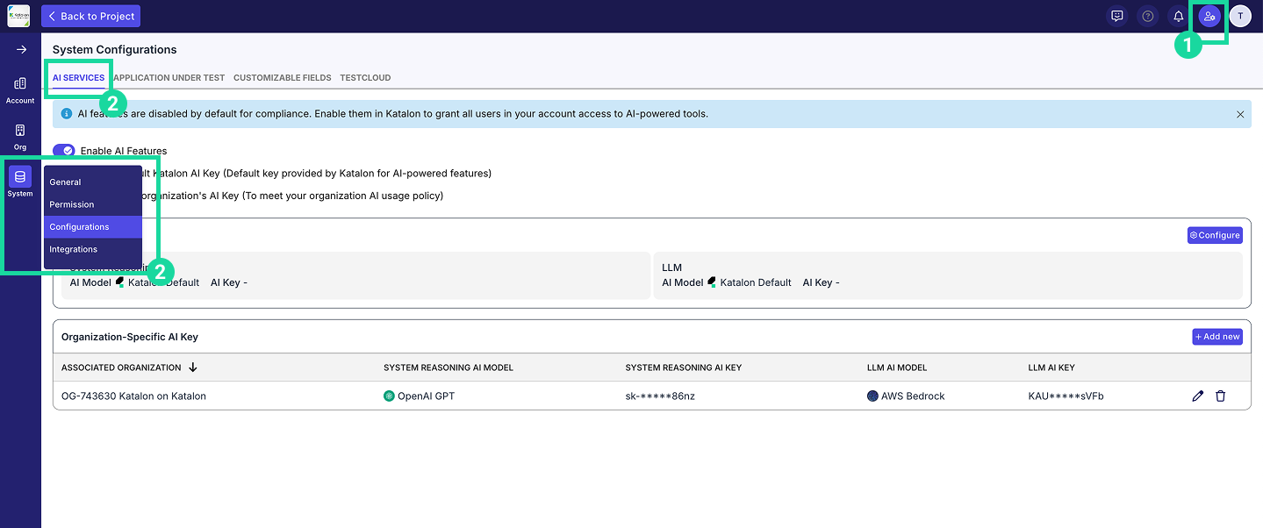Open the help question mark icon
The width and height of the screenshot is (1263, 528).
point(1147,16)
